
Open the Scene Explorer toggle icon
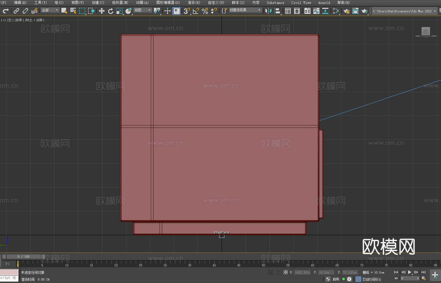[x=288, y=11]
